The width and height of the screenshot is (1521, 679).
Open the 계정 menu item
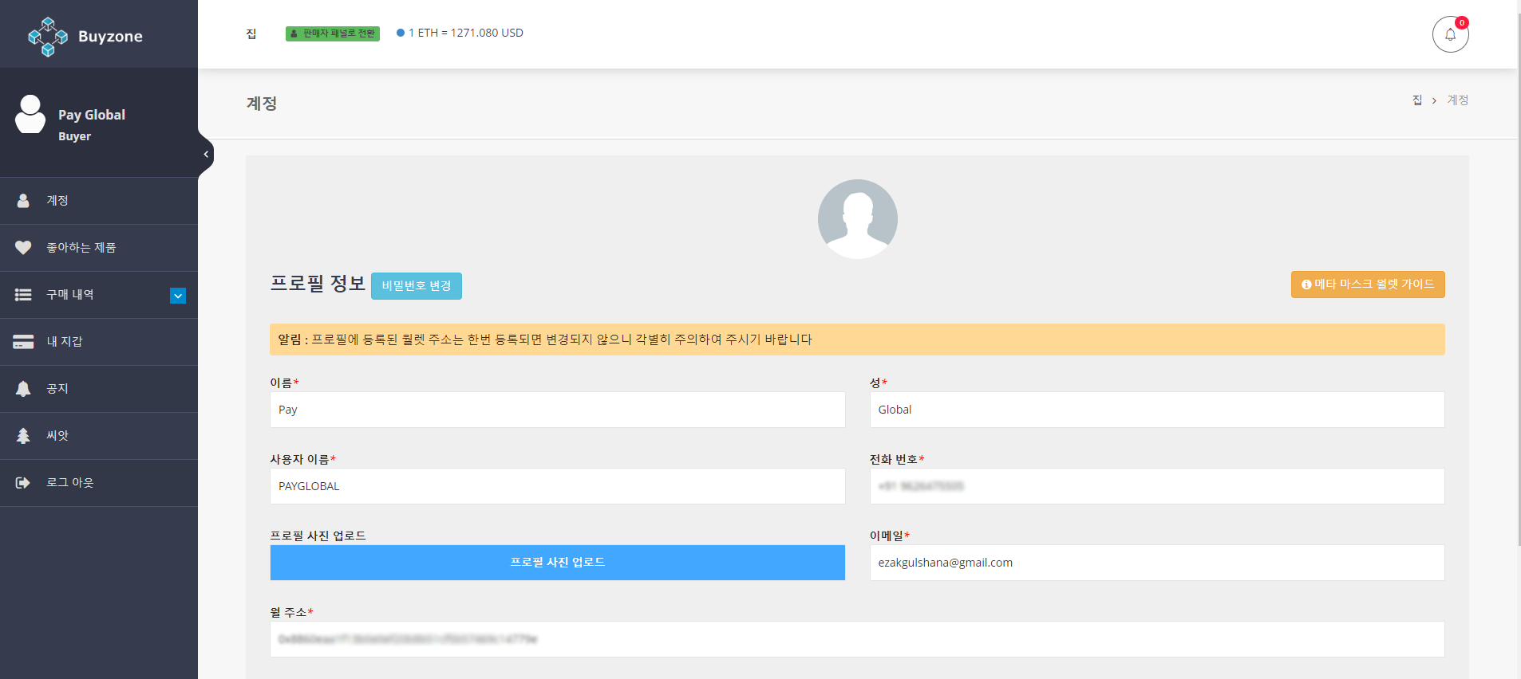pyautogui.click(x=57, y=201)
